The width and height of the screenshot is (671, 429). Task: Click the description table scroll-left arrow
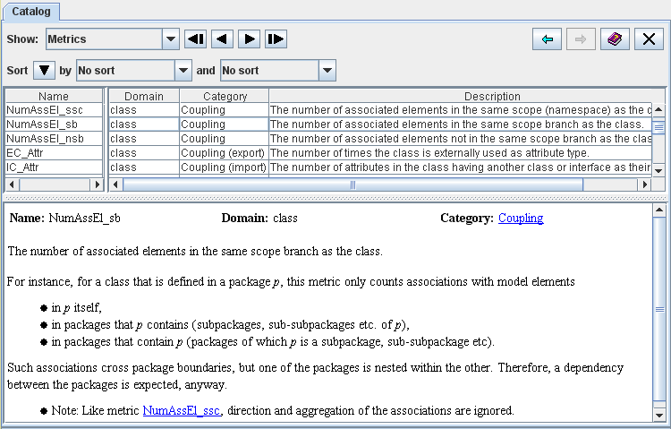click(x=115, y=184)
